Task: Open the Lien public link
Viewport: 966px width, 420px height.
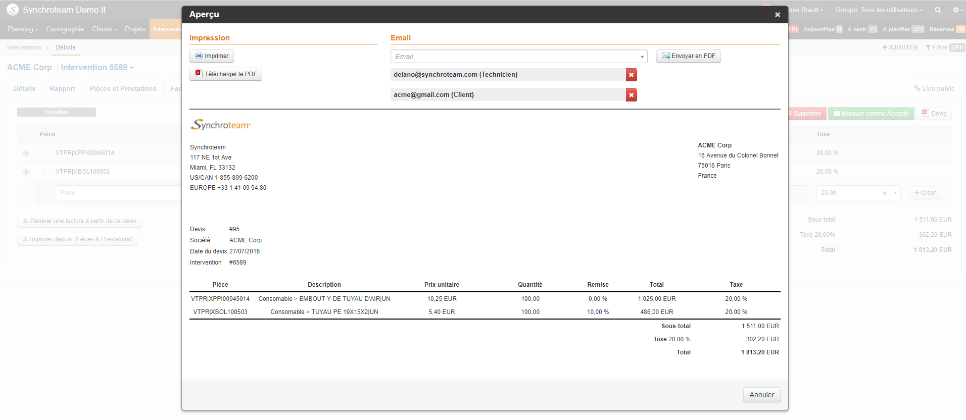Action: coord(934,89)
